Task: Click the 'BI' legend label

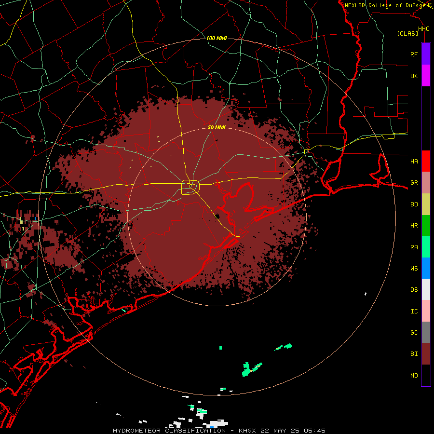Action: tap(414, 354)
